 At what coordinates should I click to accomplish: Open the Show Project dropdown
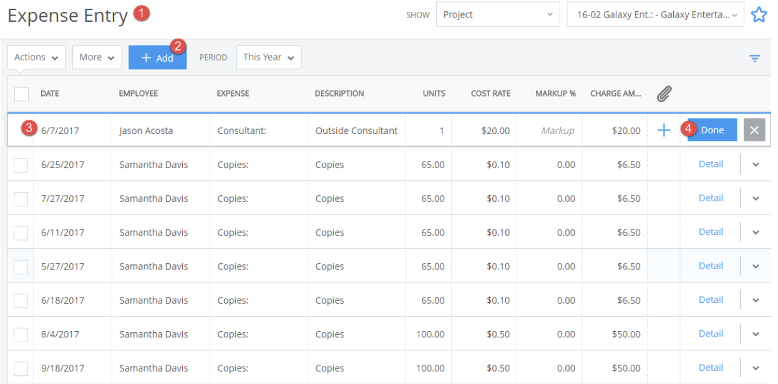click(498, 14)
